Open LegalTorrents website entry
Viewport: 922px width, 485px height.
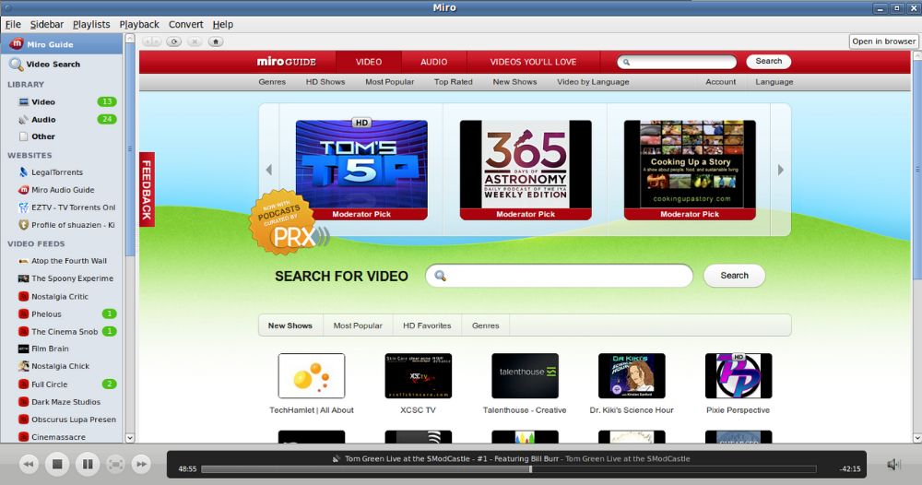coord(61,172)
